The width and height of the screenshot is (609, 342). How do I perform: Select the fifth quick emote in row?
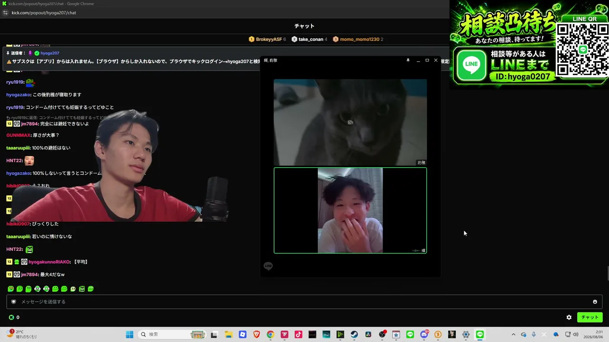point(46,289)
